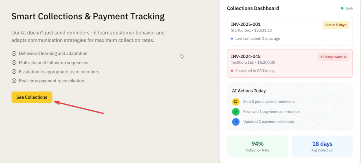Click the green Live status dot
The width and height of the screenshot is (361, 163).
click(x=342, y=8)
